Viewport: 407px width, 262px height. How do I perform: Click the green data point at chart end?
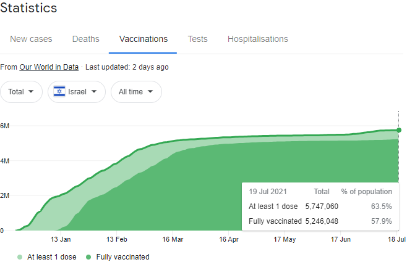pyautogui.click(x=399, y=130)
